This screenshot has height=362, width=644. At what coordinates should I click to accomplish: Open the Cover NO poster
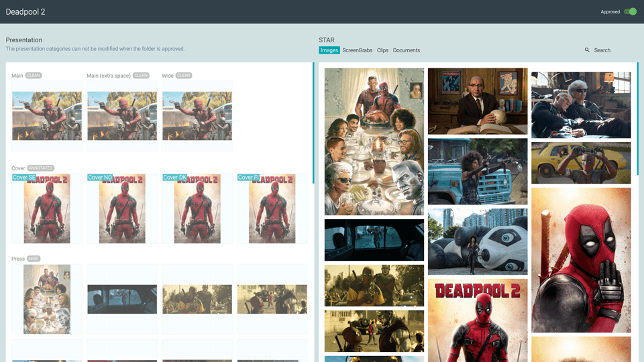pos(122,208)
